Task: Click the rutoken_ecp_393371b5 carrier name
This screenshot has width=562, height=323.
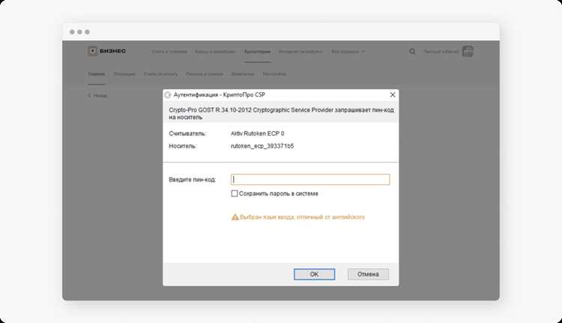Action: (262, 146)
